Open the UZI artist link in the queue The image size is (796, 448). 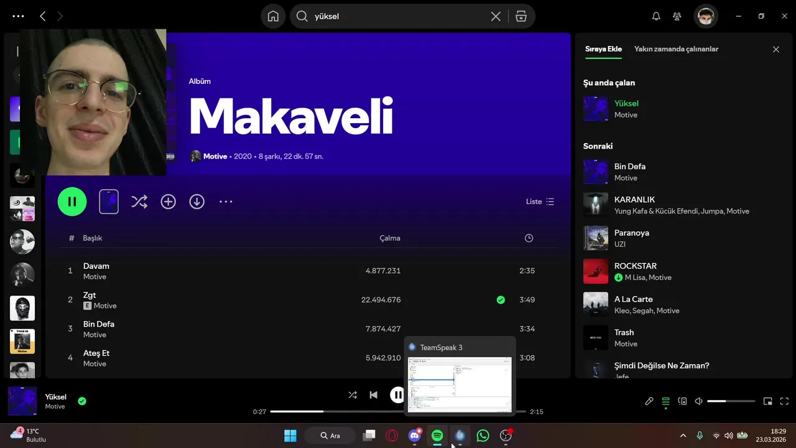click(x=620, y=245)
